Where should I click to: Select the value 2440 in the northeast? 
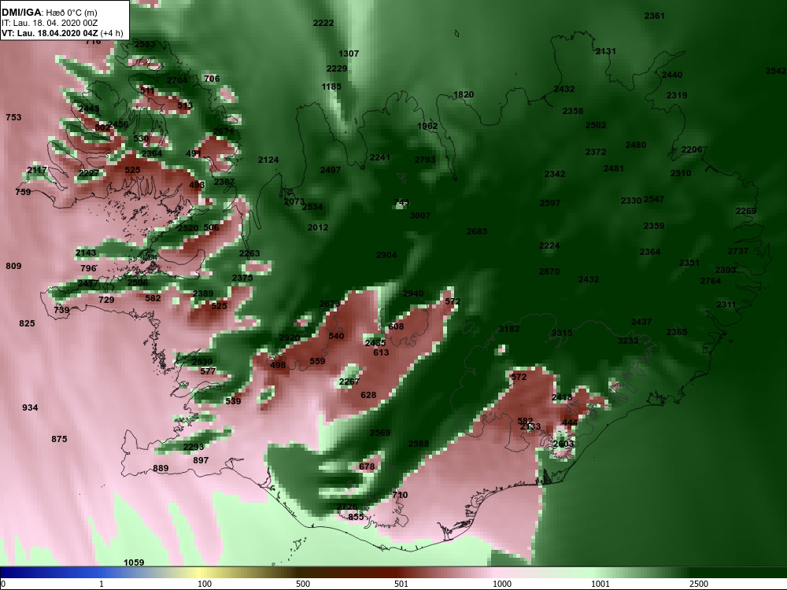pyautogui.click(x=672, y=75)
